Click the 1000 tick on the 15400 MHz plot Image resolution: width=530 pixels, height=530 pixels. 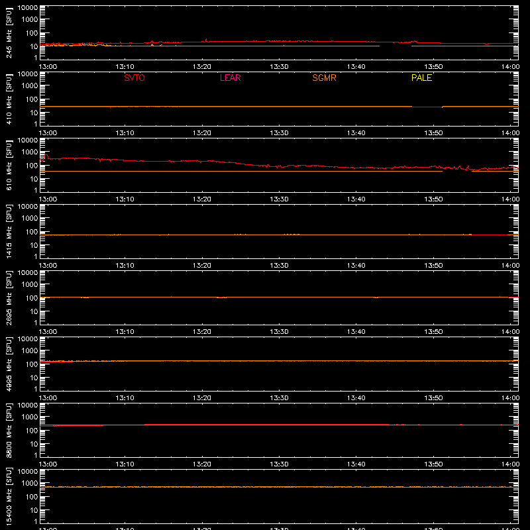pyautogui.click(x=30, y=484)
